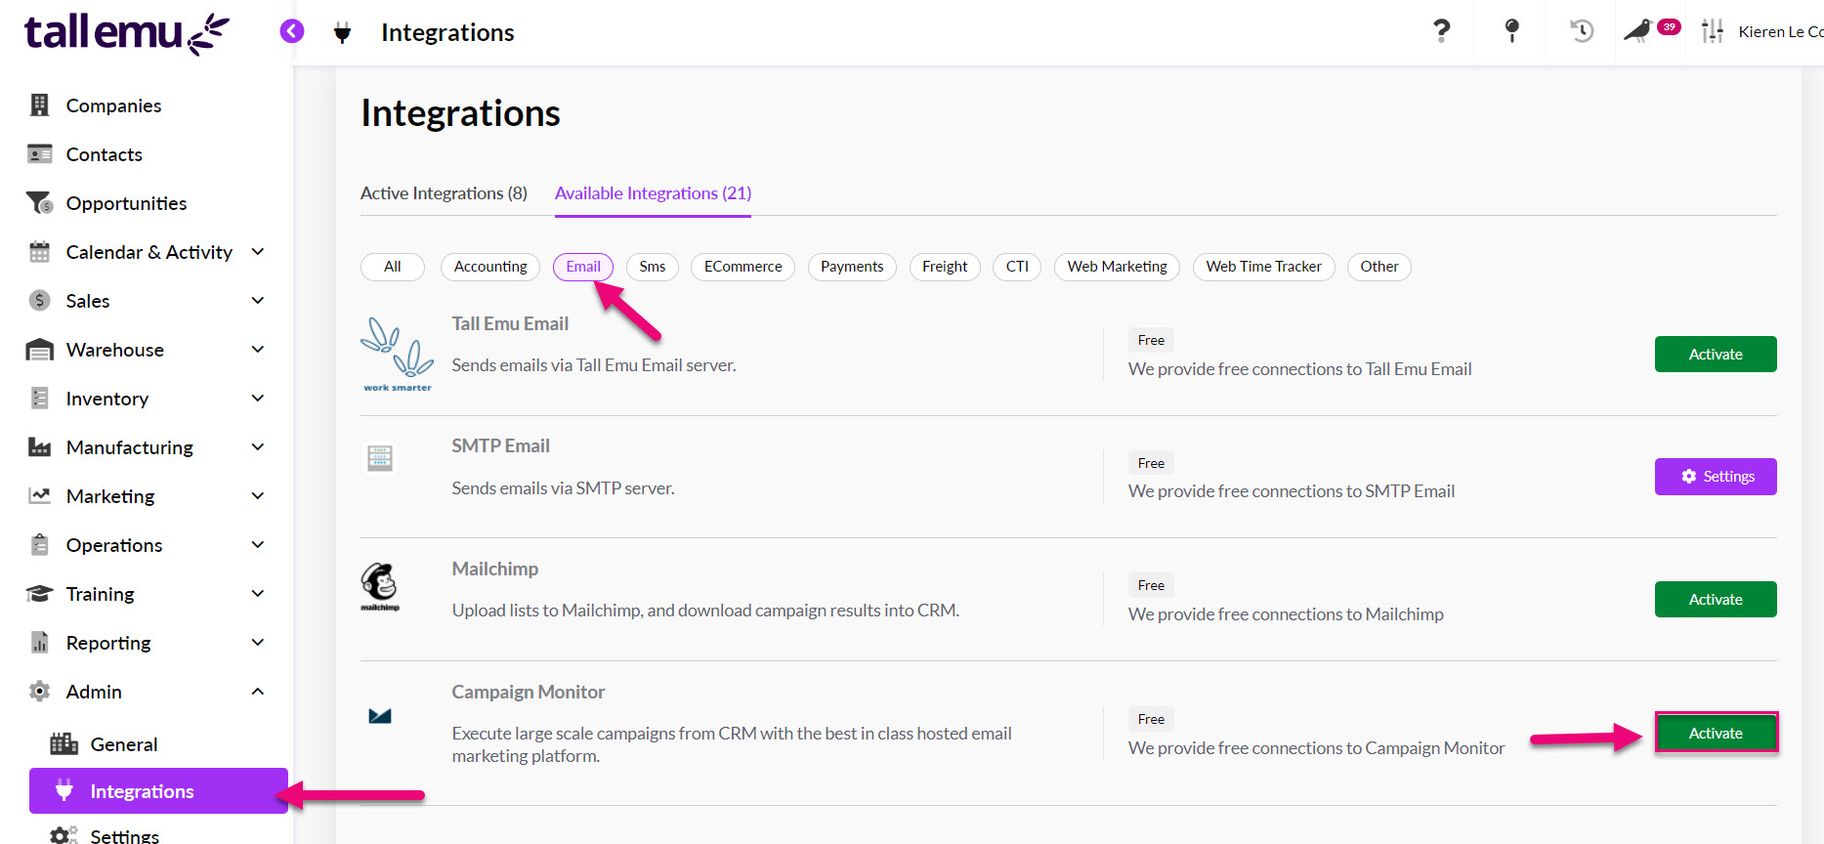Filter by Freight category

click(x=945, y=267)
